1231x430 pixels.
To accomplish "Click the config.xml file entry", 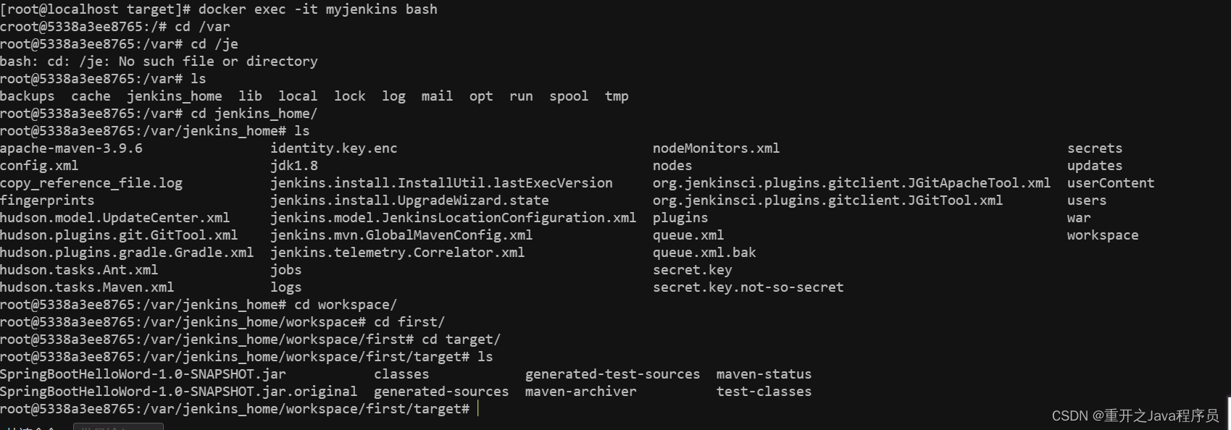I will click(39, 166).
